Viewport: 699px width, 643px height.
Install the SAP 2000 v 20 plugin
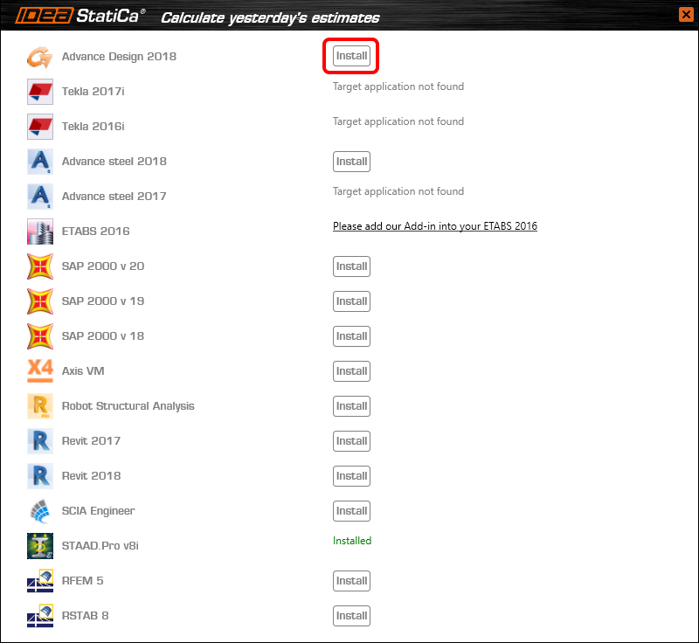coord(351,266)
